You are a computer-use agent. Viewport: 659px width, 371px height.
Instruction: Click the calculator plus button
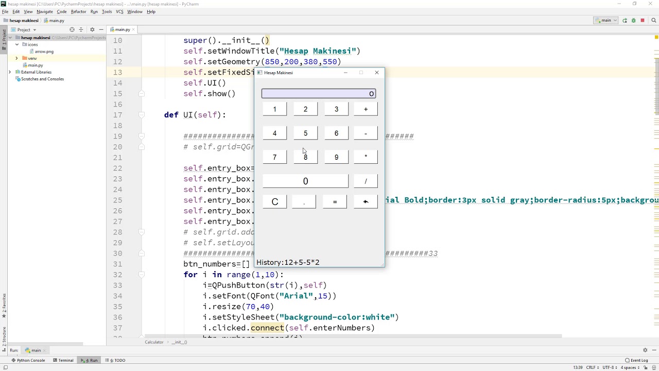[366, 109]
